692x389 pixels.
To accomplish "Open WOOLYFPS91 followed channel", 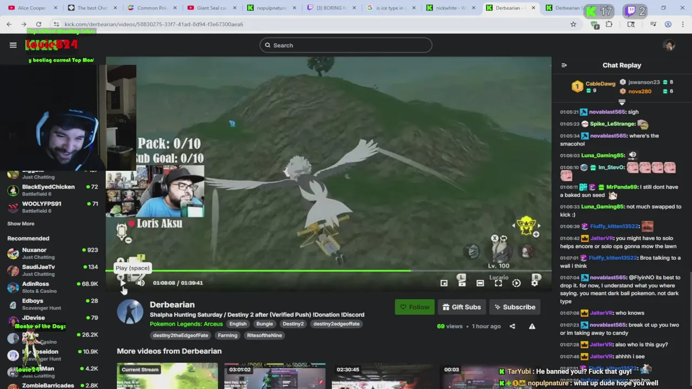I will point(52,207).
